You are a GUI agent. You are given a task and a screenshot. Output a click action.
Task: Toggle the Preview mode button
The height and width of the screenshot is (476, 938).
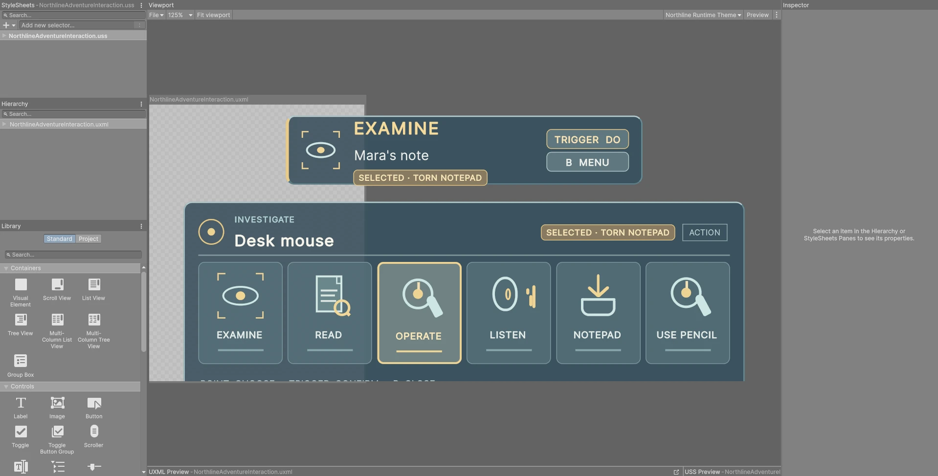[758, 15]
